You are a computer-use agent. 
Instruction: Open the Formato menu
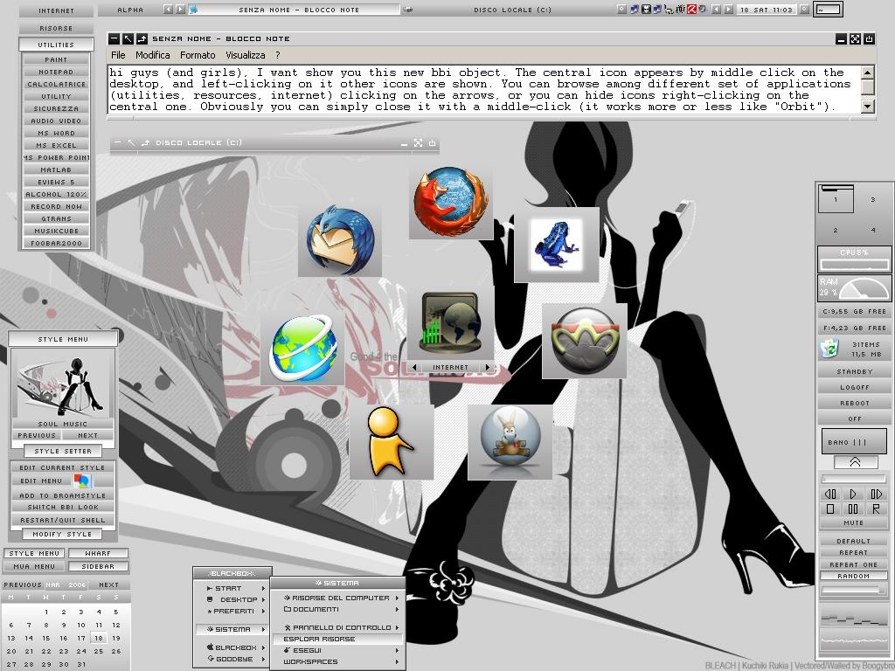tap(198, 55)
